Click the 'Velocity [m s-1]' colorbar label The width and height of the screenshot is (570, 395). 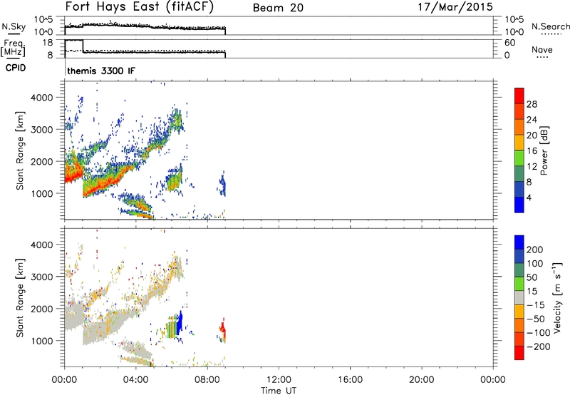coord(557,297)
